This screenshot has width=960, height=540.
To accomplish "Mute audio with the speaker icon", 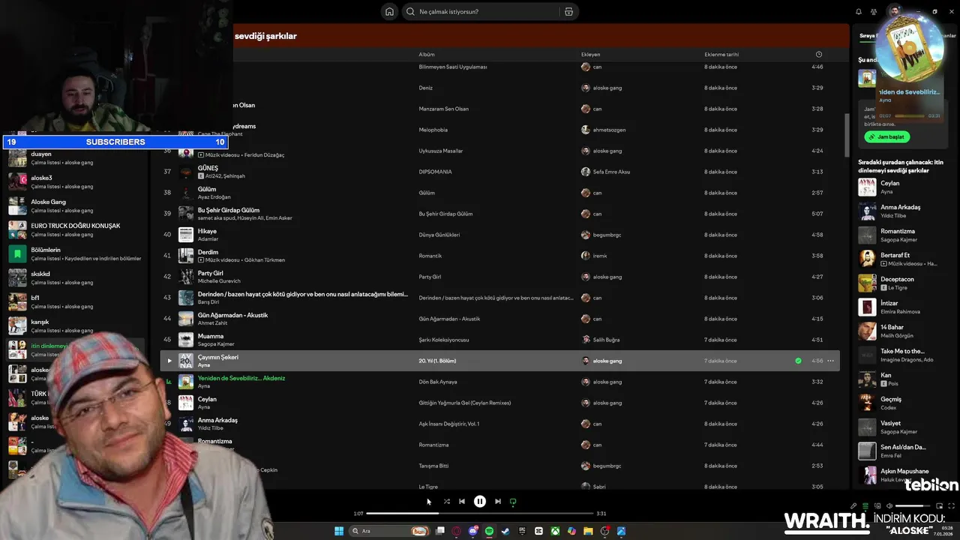I will pos(889,506).
